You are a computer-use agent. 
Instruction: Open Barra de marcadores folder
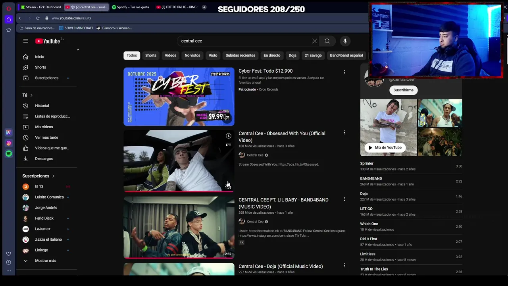(37, 28)
